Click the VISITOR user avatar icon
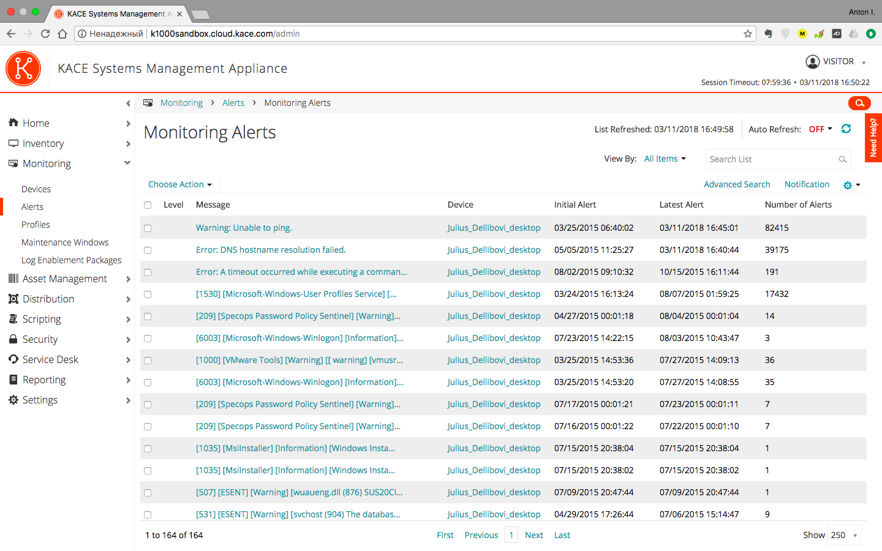This screenshot has height=551, width=882. click(813, 61)
